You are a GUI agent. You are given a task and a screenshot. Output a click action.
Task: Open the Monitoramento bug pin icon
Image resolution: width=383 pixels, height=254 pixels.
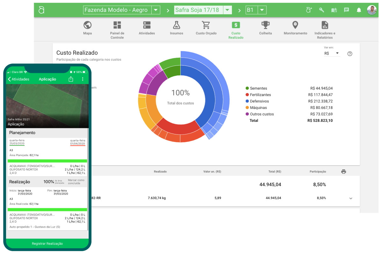pos(295,25)
